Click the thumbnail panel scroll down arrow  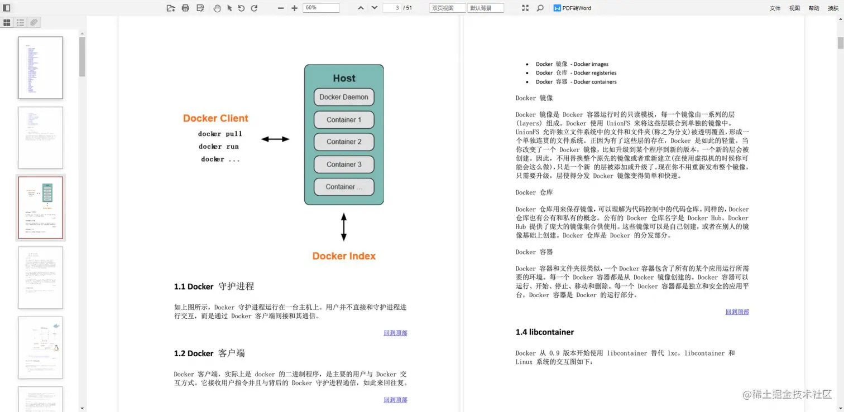coord(82,409)
